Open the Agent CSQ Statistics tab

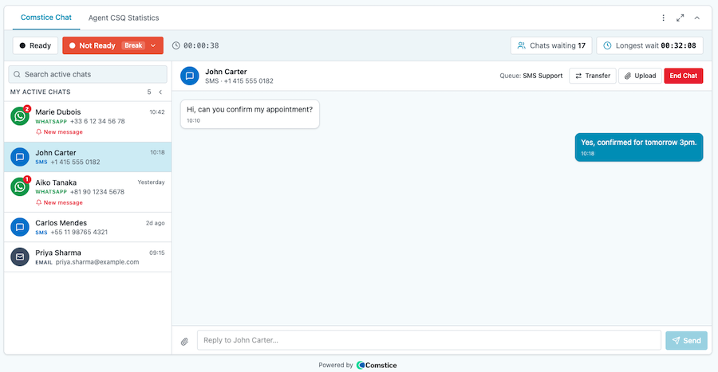point(124,18)
